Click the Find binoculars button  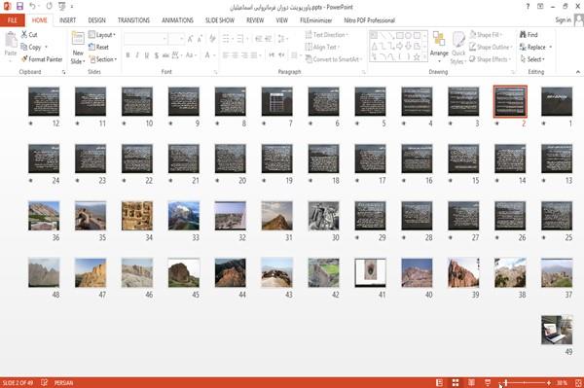coord(529,35)
